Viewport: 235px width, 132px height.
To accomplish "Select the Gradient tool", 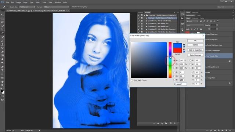I will [x=3, y=55].
